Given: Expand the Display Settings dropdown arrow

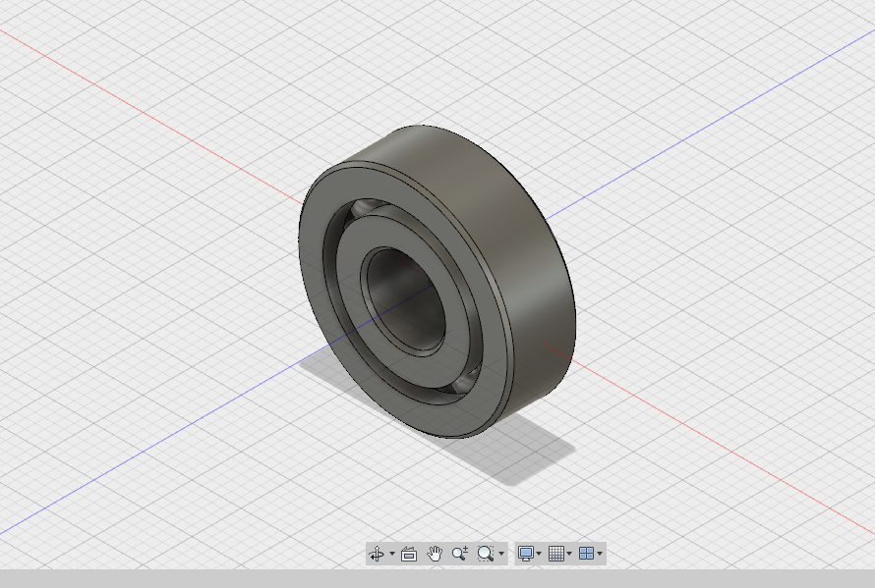Looking at the screenshot, I should 540,553.
